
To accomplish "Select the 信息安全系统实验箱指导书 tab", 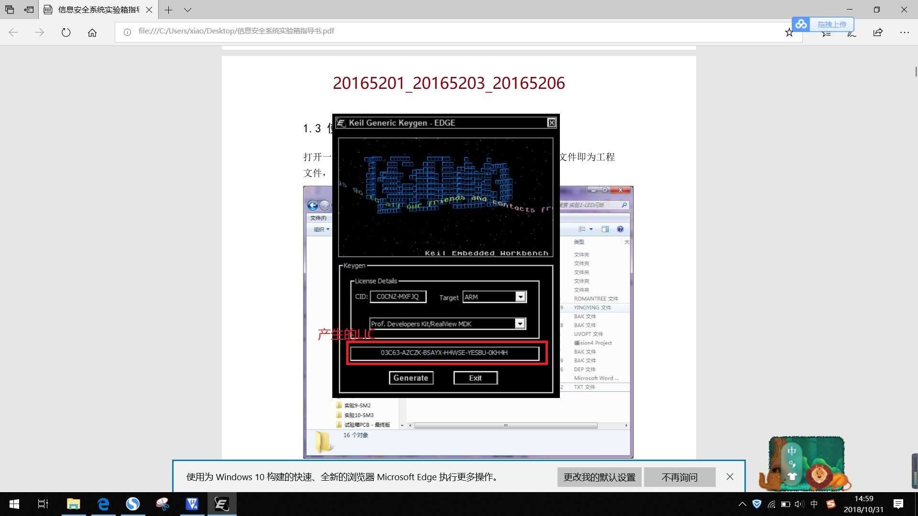I will (x=98, y=10).
